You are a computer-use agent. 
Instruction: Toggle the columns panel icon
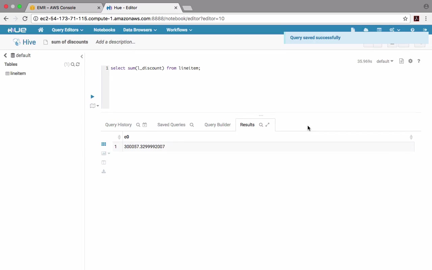coord(104,162)
